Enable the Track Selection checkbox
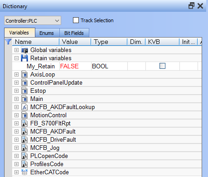Image resolution: width=208 pixels, height=177 pixels. 76,20
